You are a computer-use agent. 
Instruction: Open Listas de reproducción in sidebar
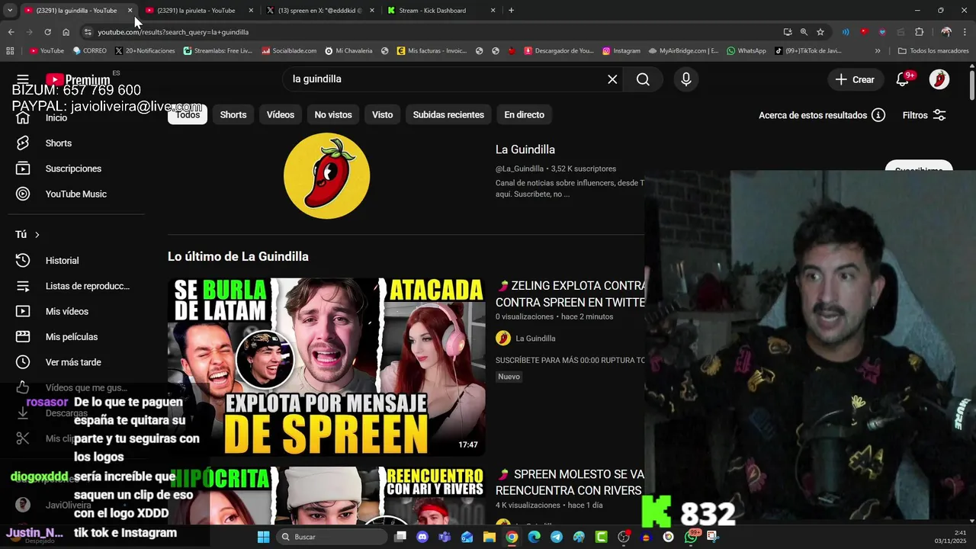coord(87,286)
